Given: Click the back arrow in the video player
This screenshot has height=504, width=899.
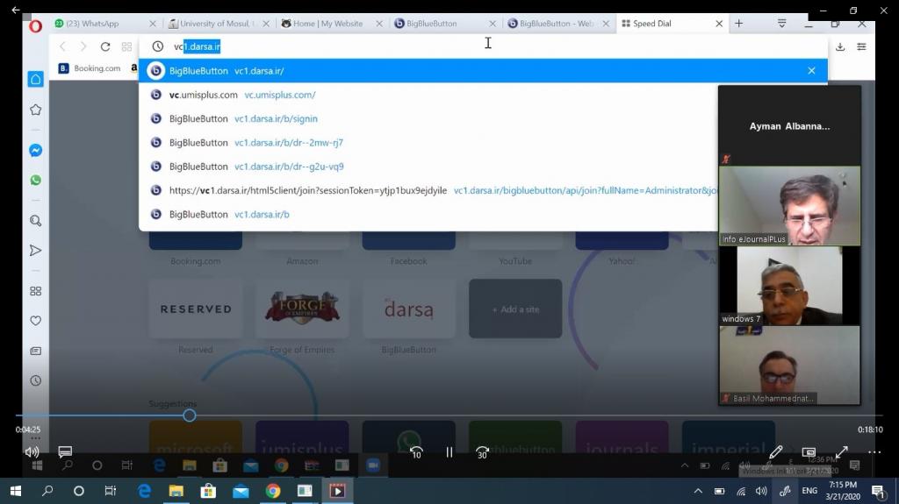Looking at the screenshot, I should [15, 10].
